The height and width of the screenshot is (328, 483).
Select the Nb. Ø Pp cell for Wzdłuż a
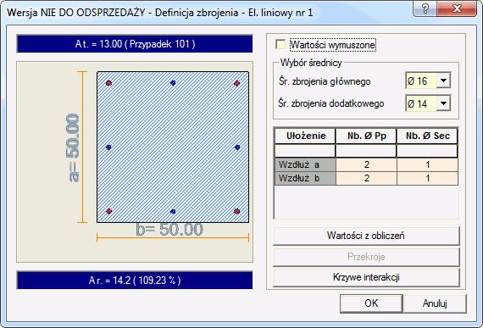pos(366,164)
